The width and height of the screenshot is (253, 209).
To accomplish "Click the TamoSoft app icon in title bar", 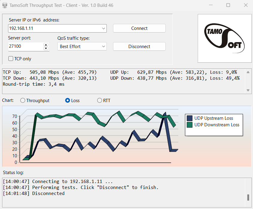I will (x=5, y=5).
